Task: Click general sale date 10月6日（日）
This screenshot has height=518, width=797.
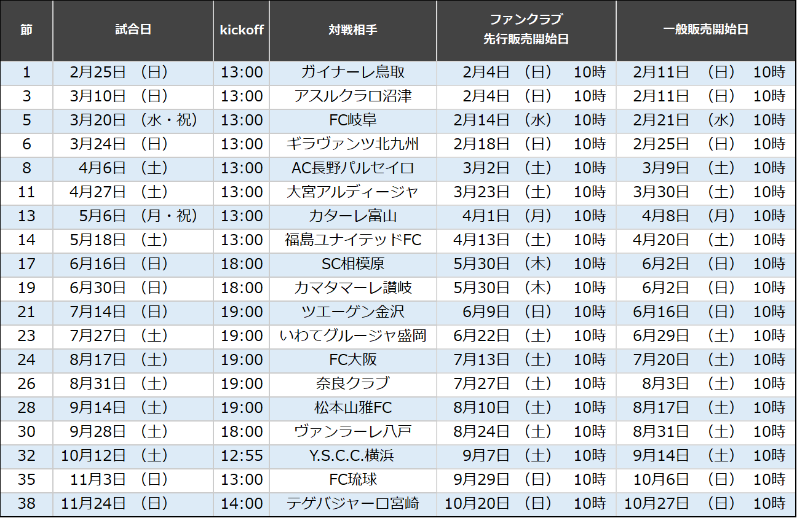Action: point(684,480)
